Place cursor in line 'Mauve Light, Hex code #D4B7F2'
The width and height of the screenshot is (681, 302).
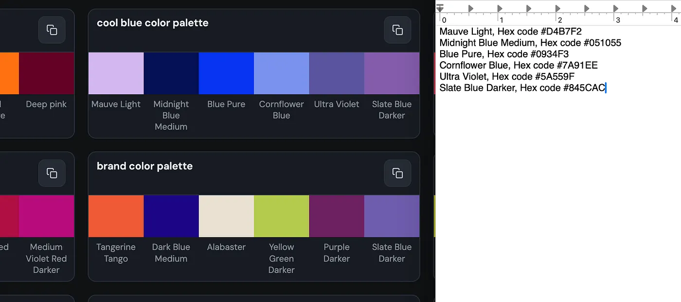pyautogui.click(x=511, y=32)
